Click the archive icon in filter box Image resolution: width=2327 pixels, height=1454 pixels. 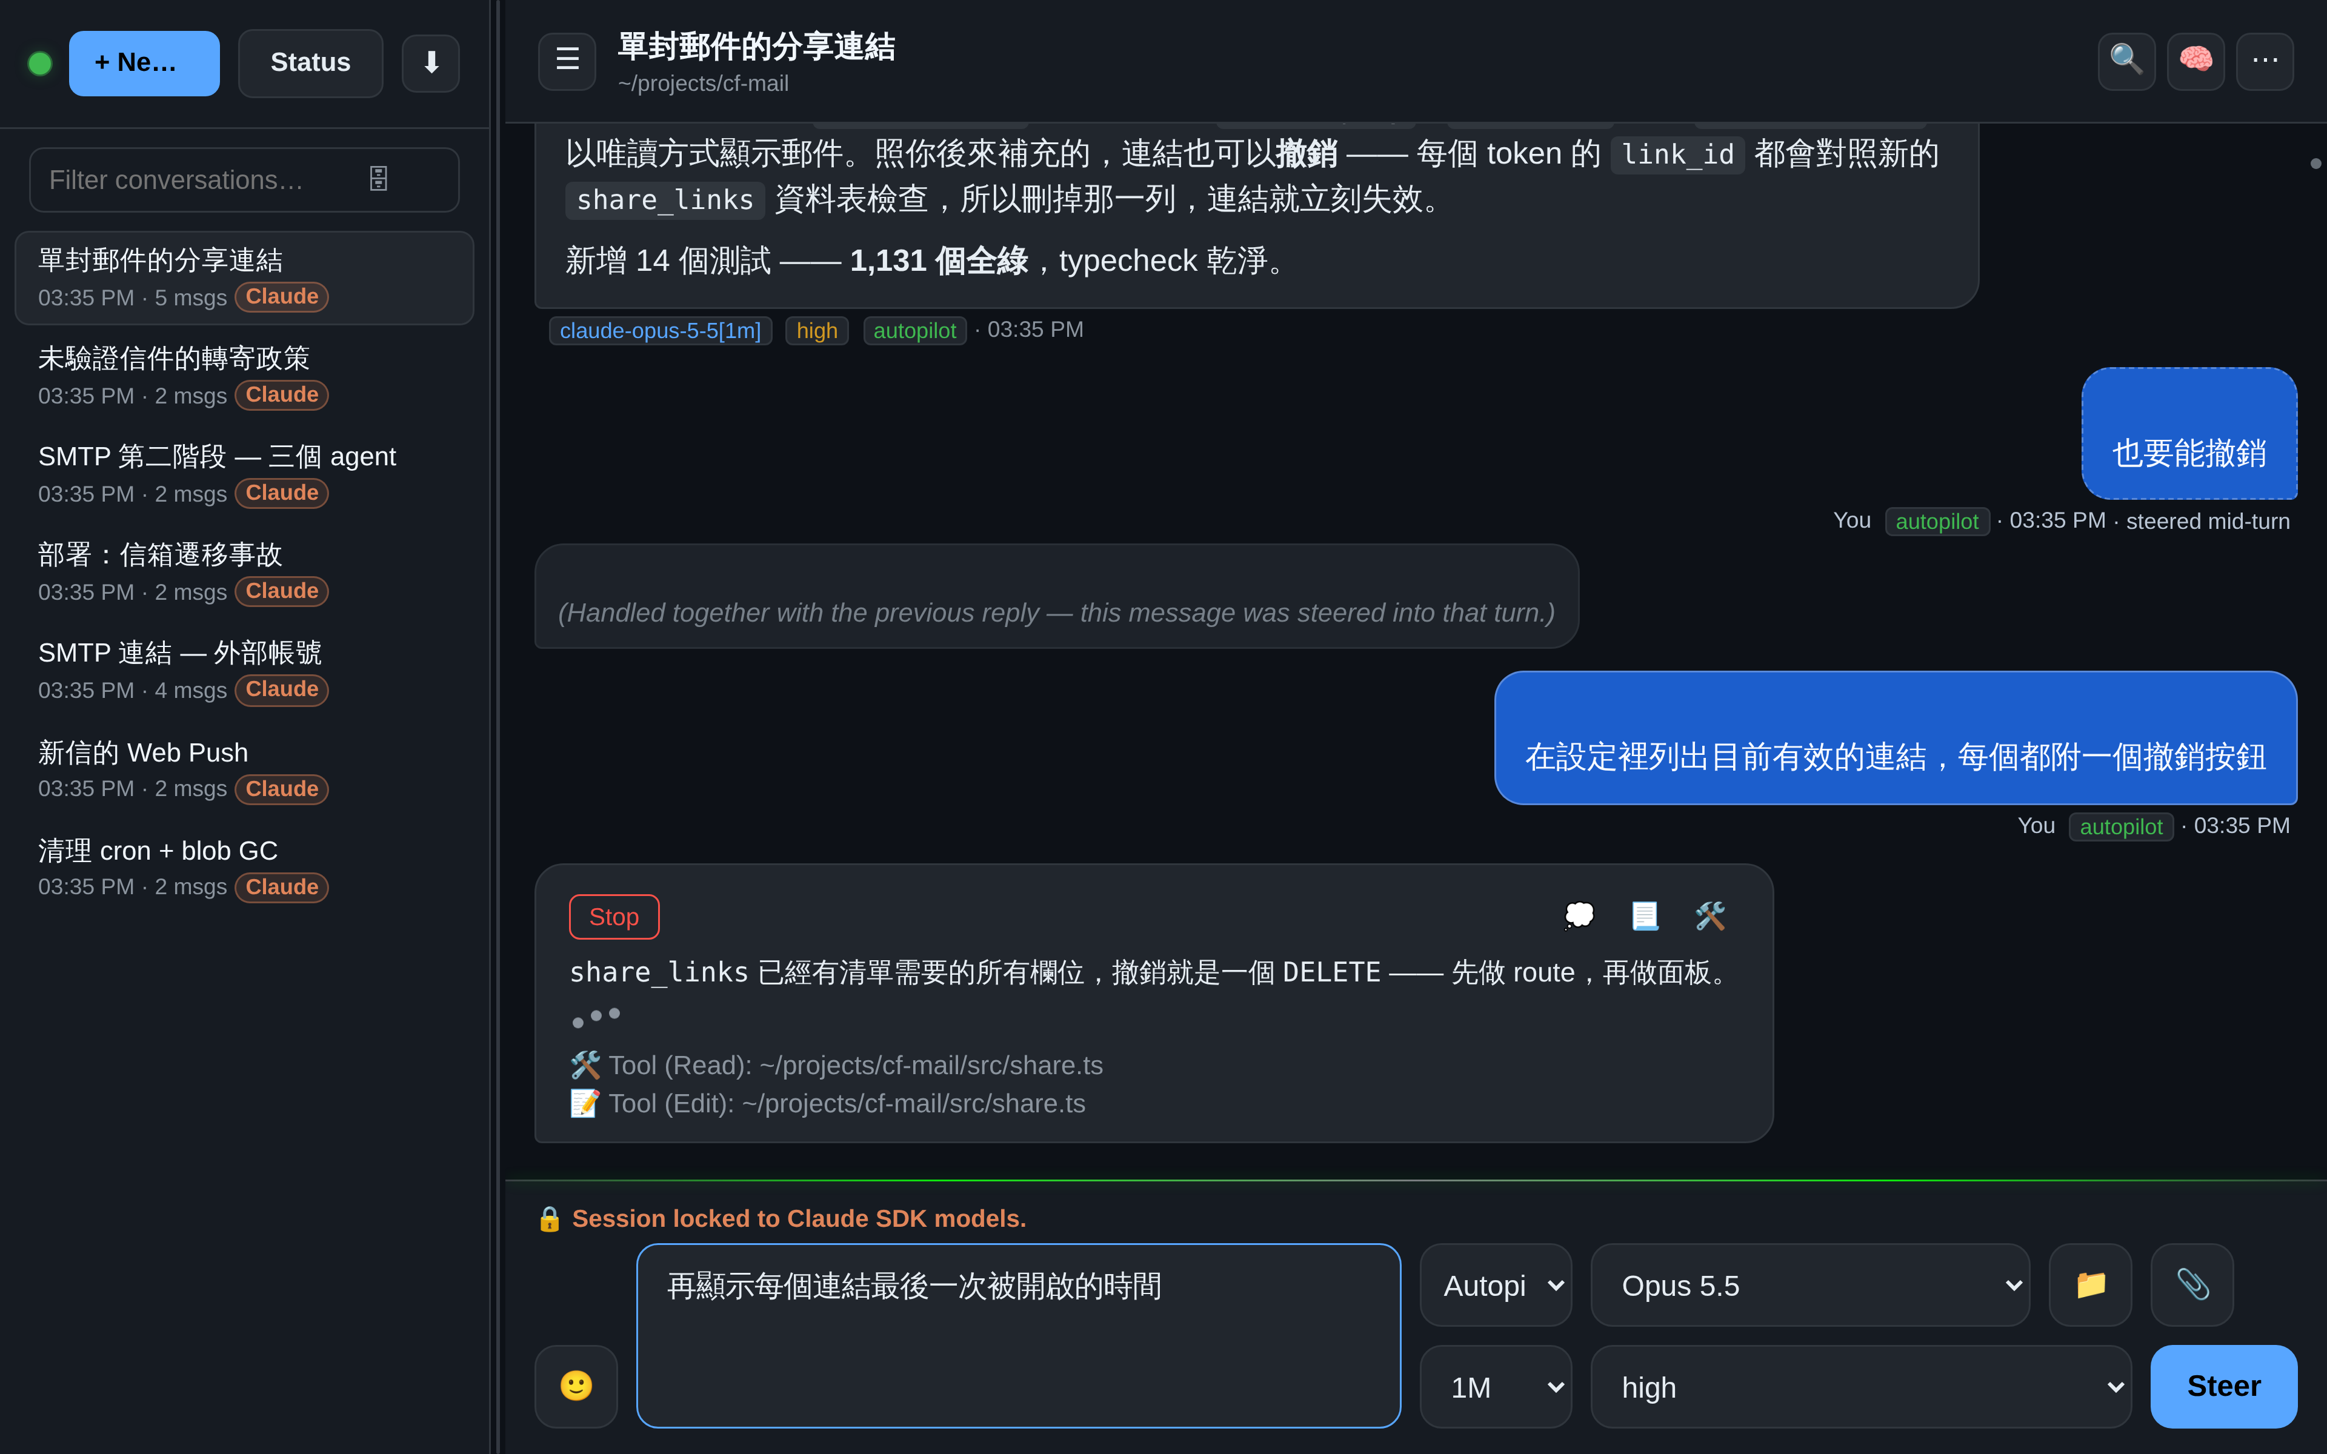coord(379,179)
